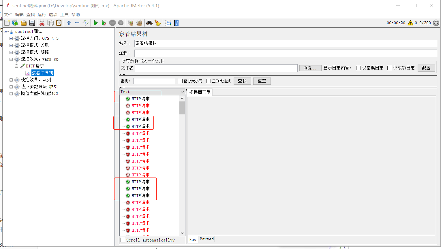The height and width of the screenshot is (249, 443).
Task: Tick the 正则表达式 checkbox
Action: (209, 81)
